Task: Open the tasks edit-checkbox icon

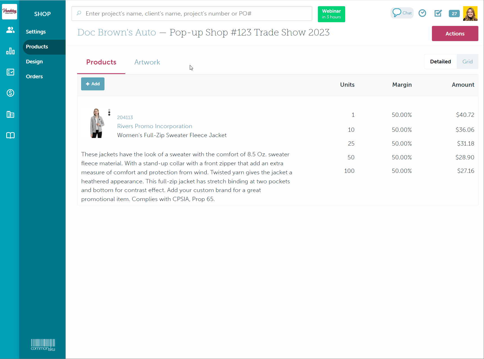Action: point(438,13)
